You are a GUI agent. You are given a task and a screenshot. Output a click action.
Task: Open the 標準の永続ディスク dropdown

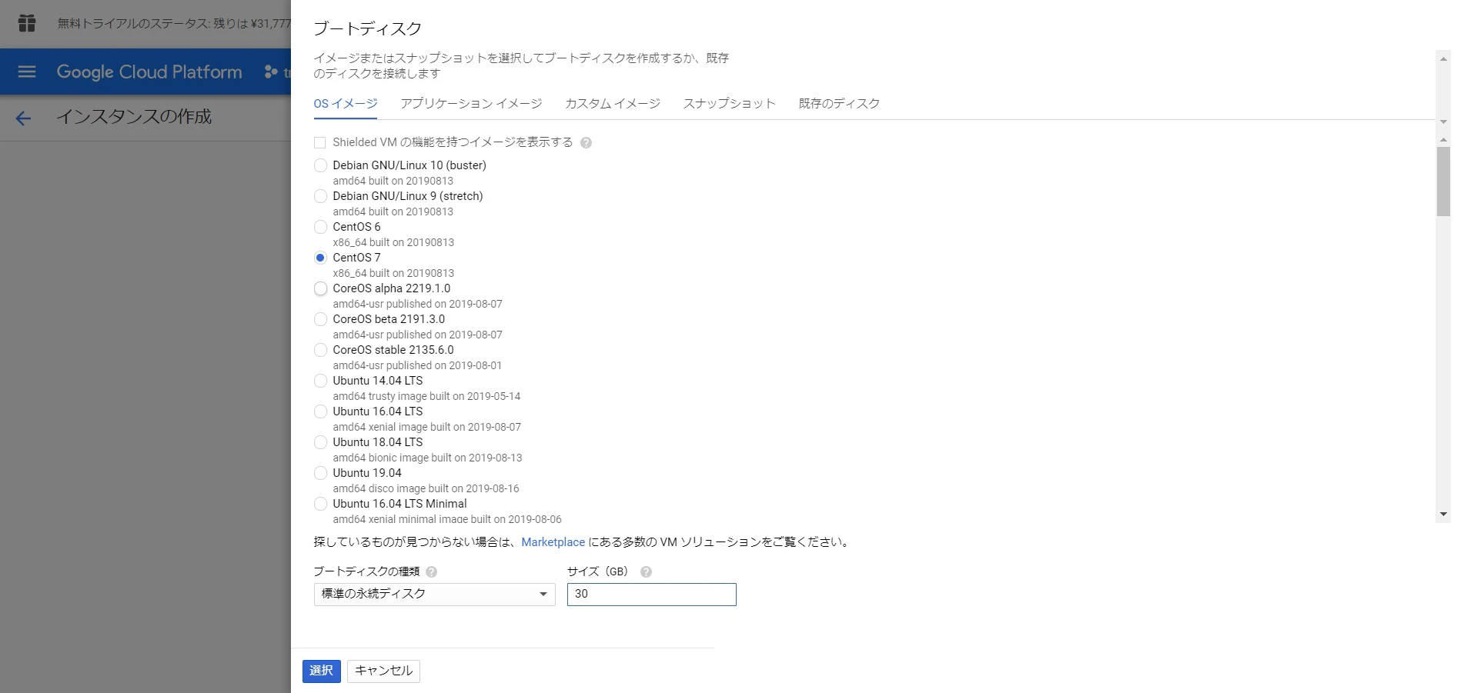pos(433,594)
